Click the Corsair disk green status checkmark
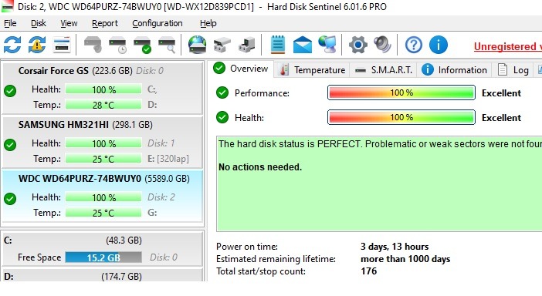The width and height of the screenshot is (542, 296). (10, 91)
